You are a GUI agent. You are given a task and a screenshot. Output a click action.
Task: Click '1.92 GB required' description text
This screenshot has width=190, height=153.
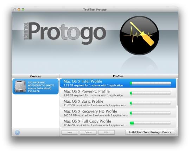click(x=93, y=95)
